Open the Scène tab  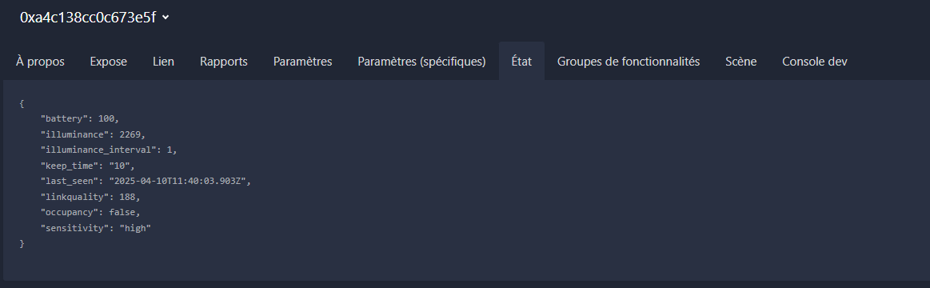(x=740, y=62)
